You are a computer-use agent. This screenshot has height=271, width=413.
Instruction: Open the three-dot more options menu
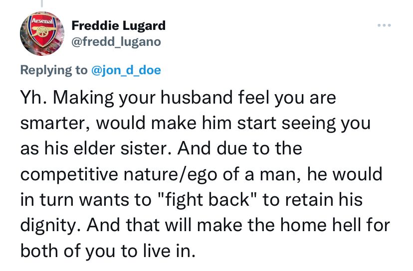tap(384, 25)
